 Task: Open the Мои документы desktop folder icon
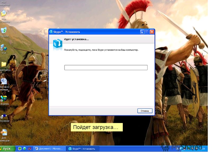[x=4, y=14]
